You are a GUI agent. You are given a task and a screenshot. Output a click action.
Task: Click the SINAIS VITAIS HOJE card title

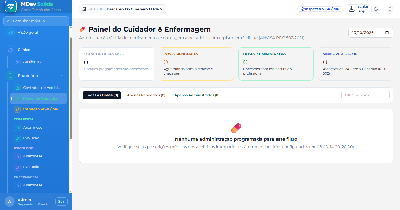point(340,54)
